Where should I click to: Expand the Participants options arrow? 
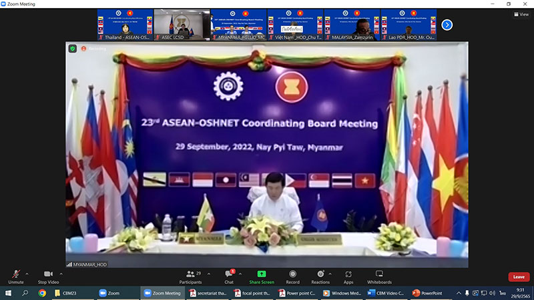(x=208, y=273)
